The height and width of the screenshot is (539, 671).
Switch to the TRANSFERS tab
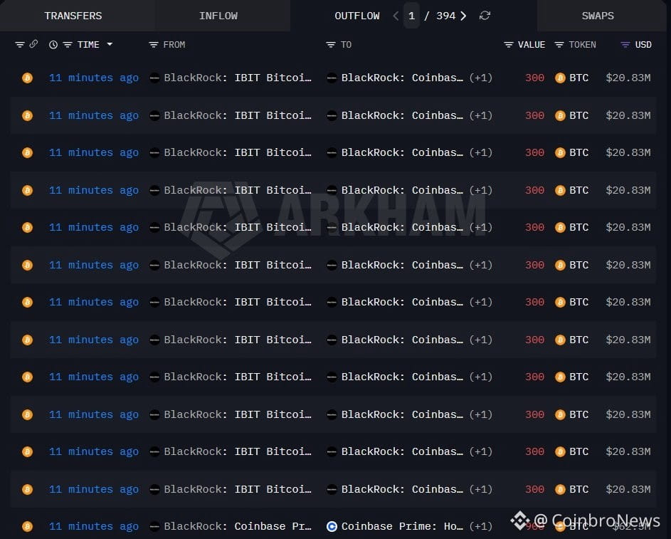[x=73, y=16]
